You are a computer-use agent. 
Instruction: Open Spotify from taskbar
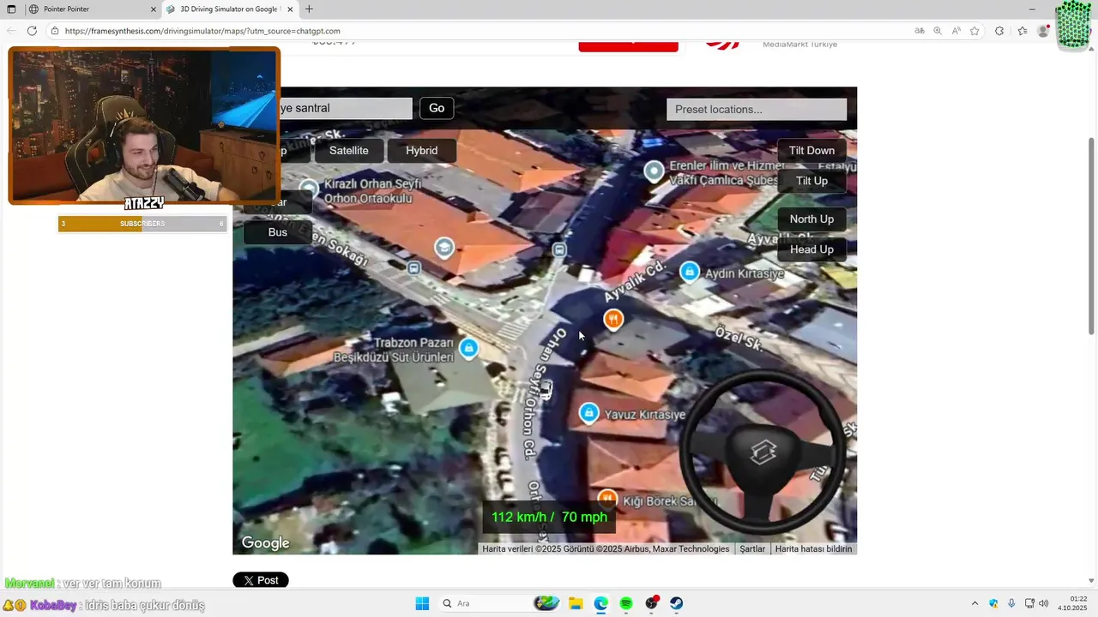pyautogui.click(x=626, y=603)
